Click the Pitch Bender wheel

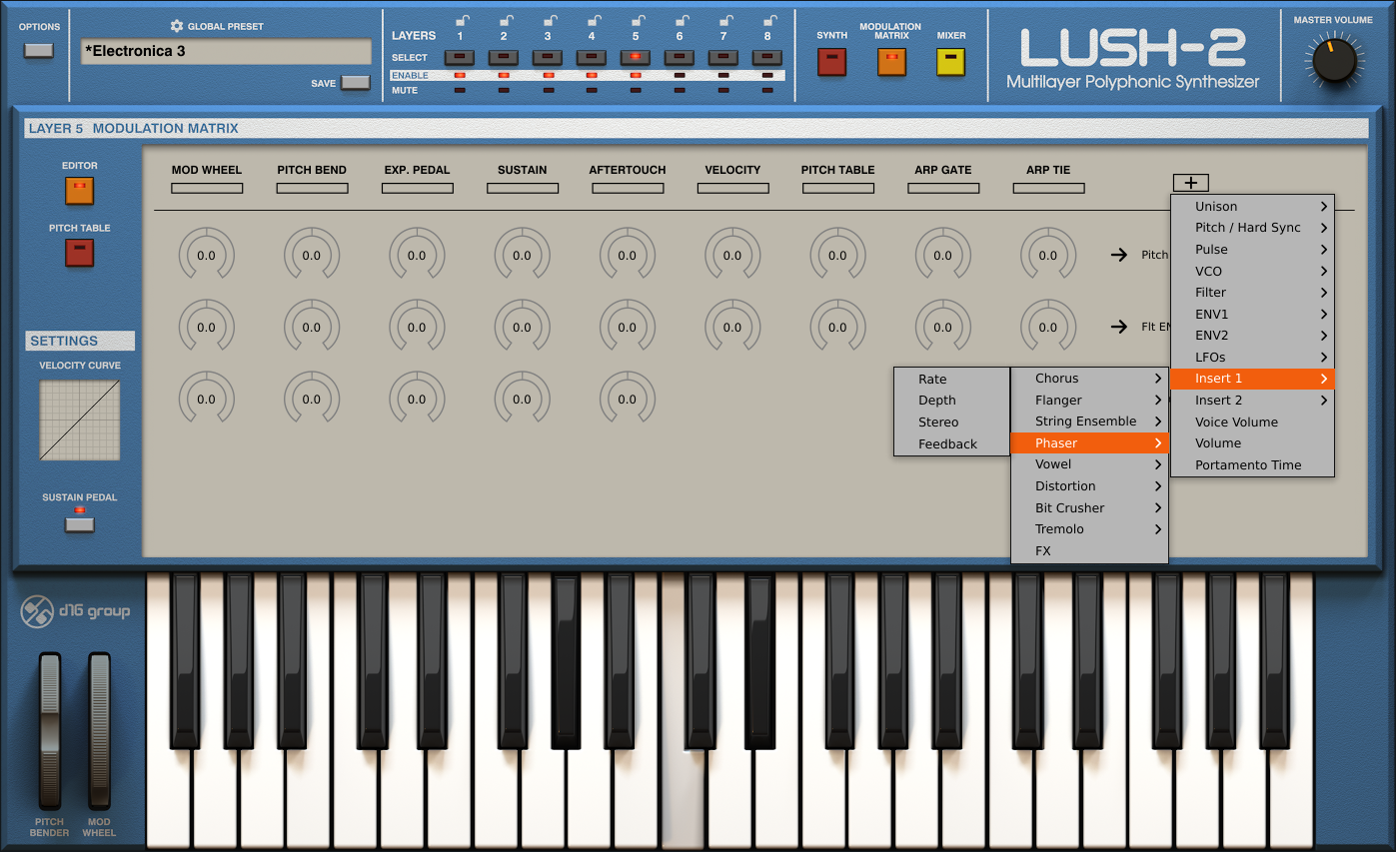click(49, 730)
